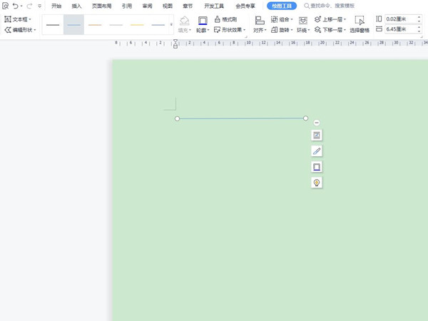Collapse the floating shape toolbar with minus button
The height and width of the screenshot is (321, 428).
coord(317,123)
